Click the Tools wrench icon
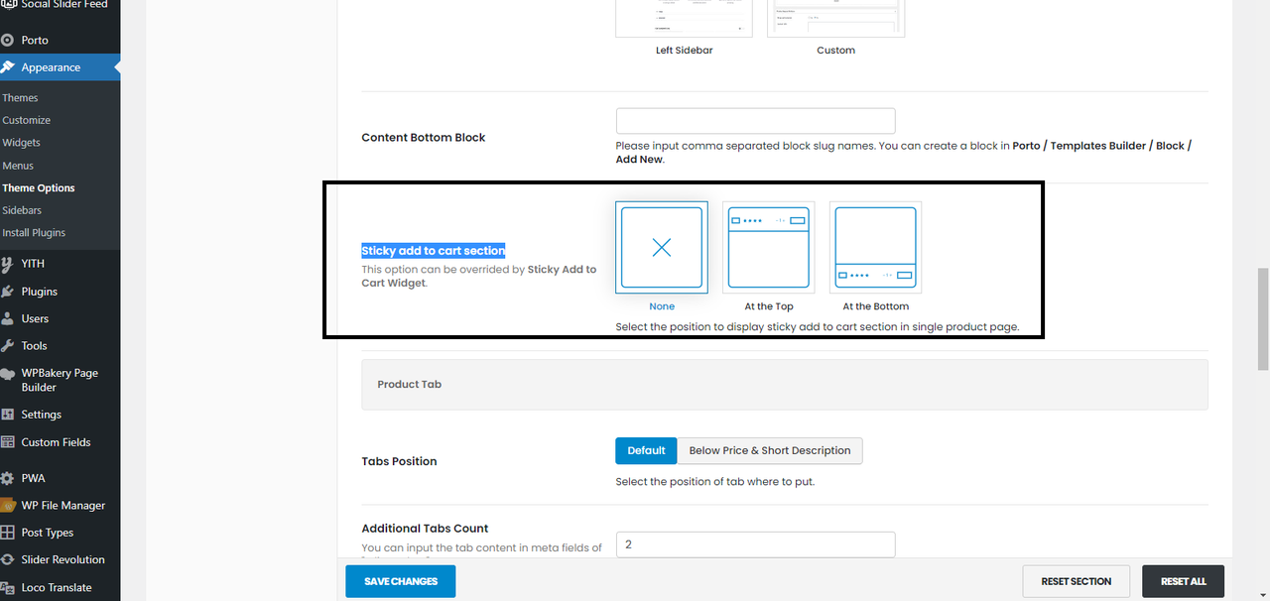Image resolution: width=1270 pixels, height=601 pixels. point(8,346)
